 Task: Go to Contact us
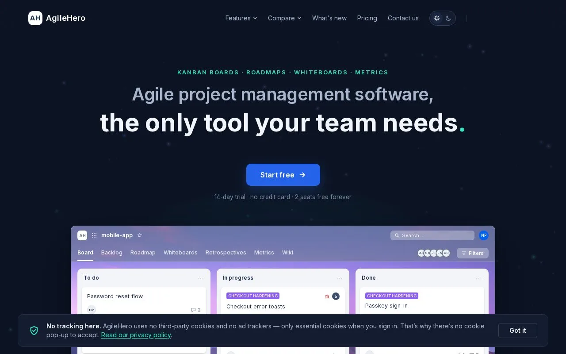pos(403,18)
